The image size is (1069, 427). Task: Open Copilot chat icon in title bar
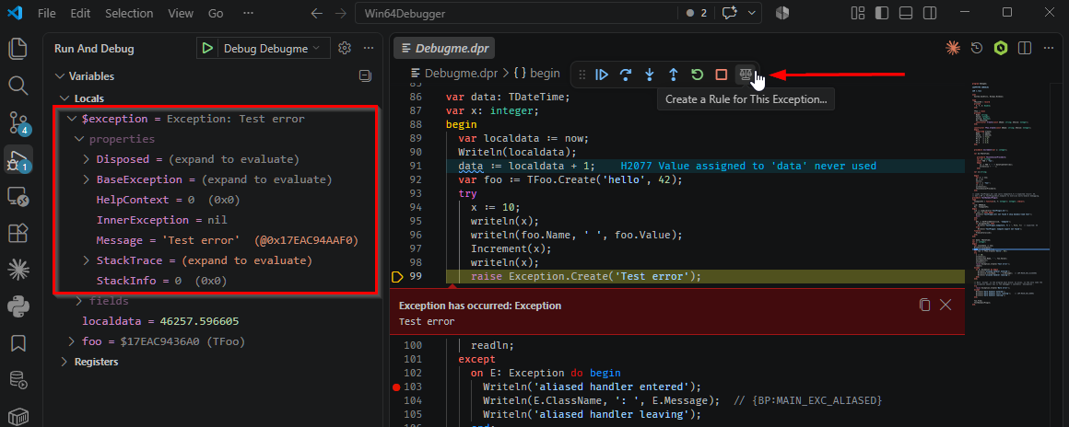pos(730,12)
